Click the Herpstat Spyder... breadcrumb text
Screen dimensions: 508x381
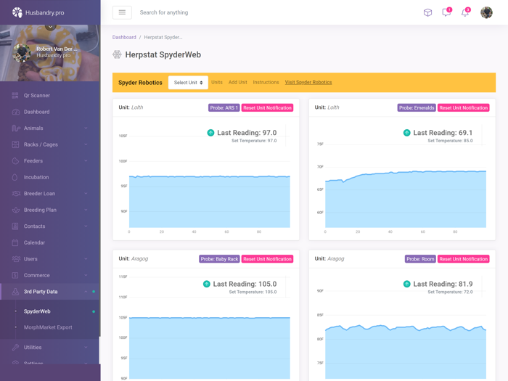coord(163,37)
